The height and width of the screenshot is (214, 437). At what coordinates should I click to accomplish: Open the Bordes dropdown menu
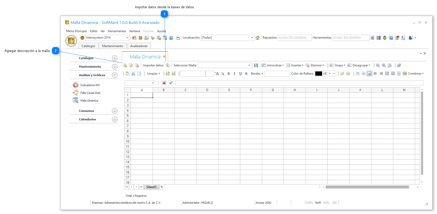pos(257,74)
